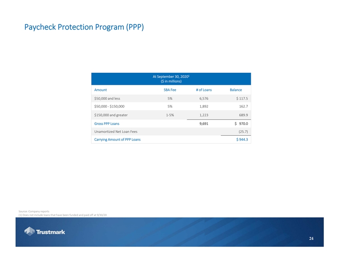The height and width of the screenshot is (262, 339).
Task: Click the Balance column header
Action: (x=236, y=90)
